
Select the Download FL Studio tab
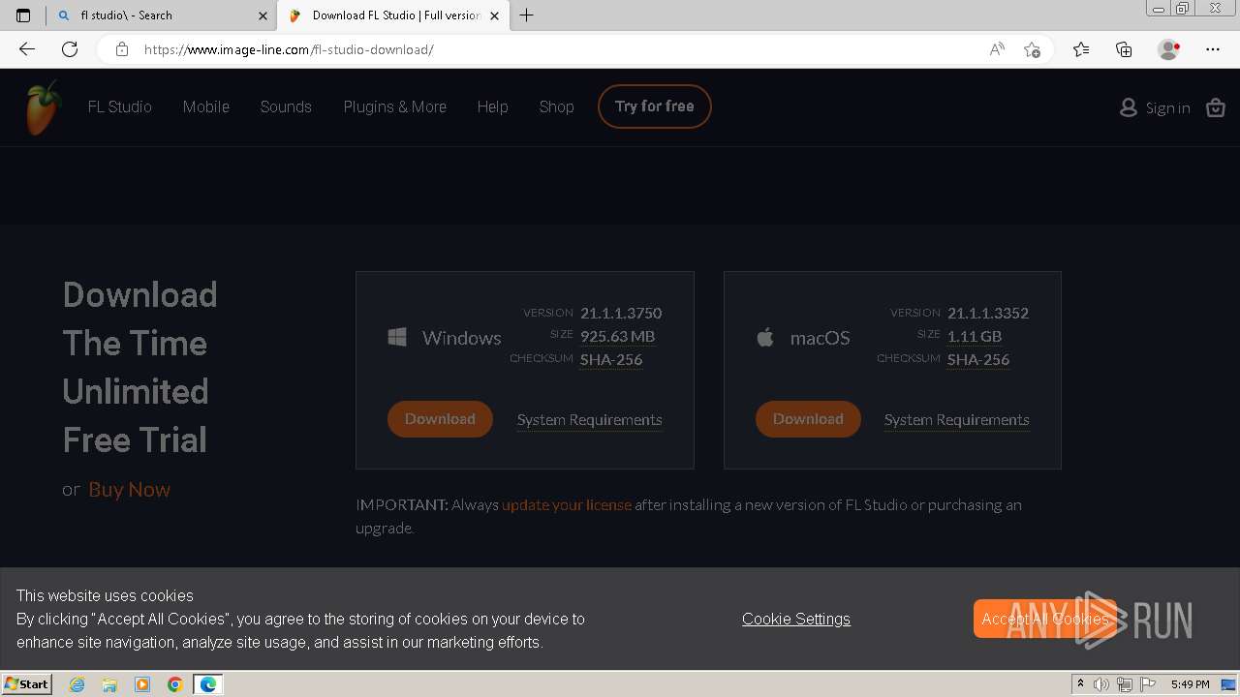393,15
